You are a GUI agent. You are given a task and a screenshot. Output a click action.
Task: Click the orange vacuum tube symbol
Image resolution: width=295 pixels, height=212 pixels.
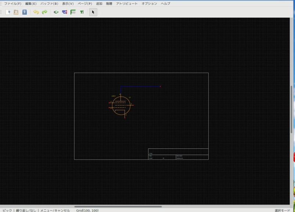point(121,106)
